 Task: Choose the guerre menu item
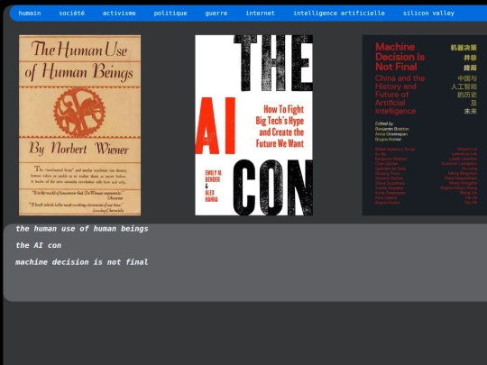tap(216, 13)
